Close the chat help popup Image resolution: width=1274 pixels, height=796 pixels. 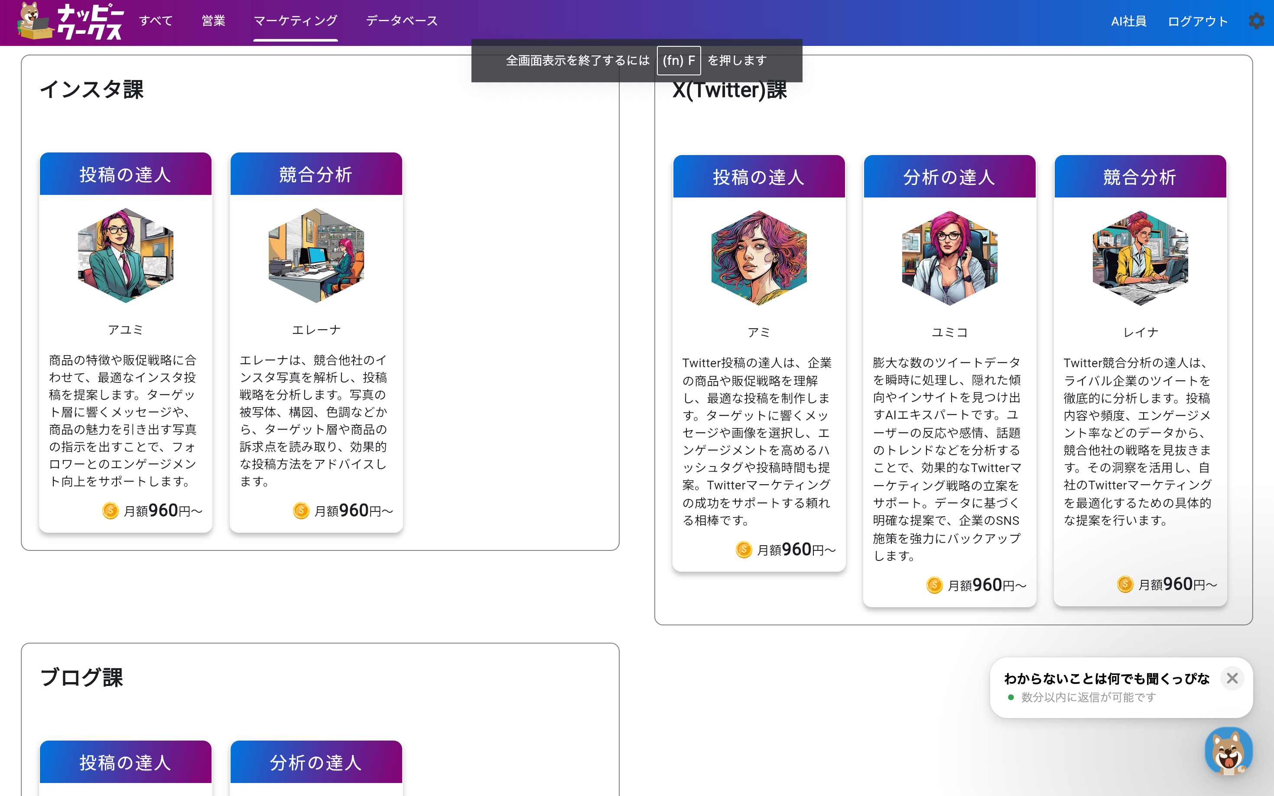pyautogui.click(x=1232, y=678)
